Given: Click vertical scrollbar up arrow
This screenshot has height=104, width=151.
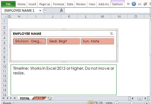Looking at the screenshot, I should pos(150,19).
